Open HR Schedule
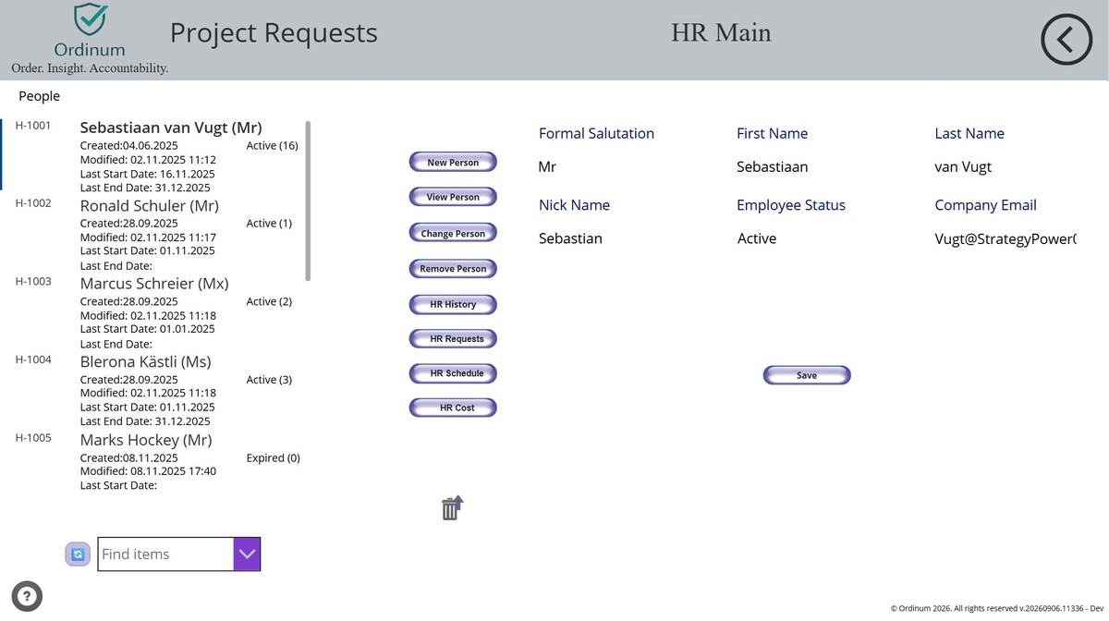 (453, 373)
